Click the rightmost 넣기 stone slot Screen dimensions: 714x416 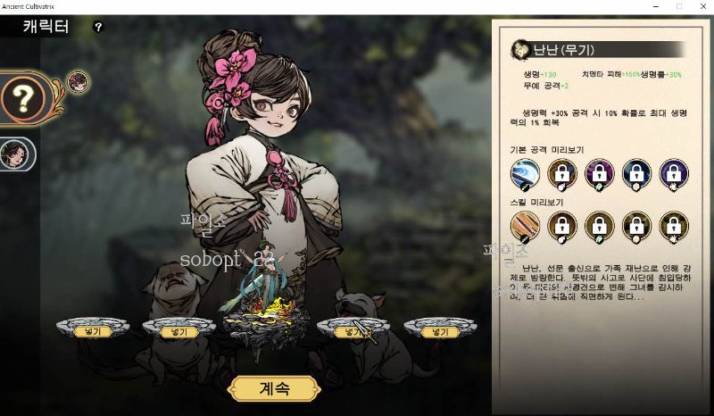coord(440,328)
